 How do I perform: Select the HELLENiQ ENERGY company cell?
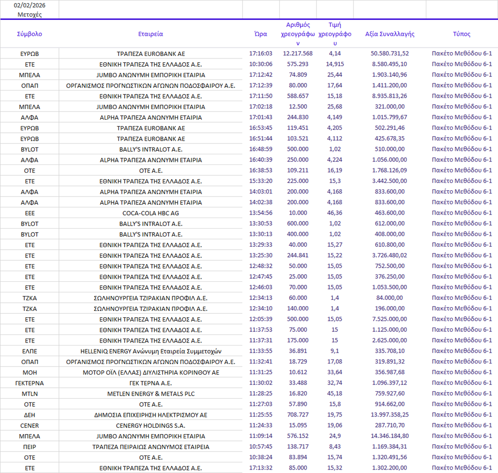pyautogui.click(x=150, y=351)
